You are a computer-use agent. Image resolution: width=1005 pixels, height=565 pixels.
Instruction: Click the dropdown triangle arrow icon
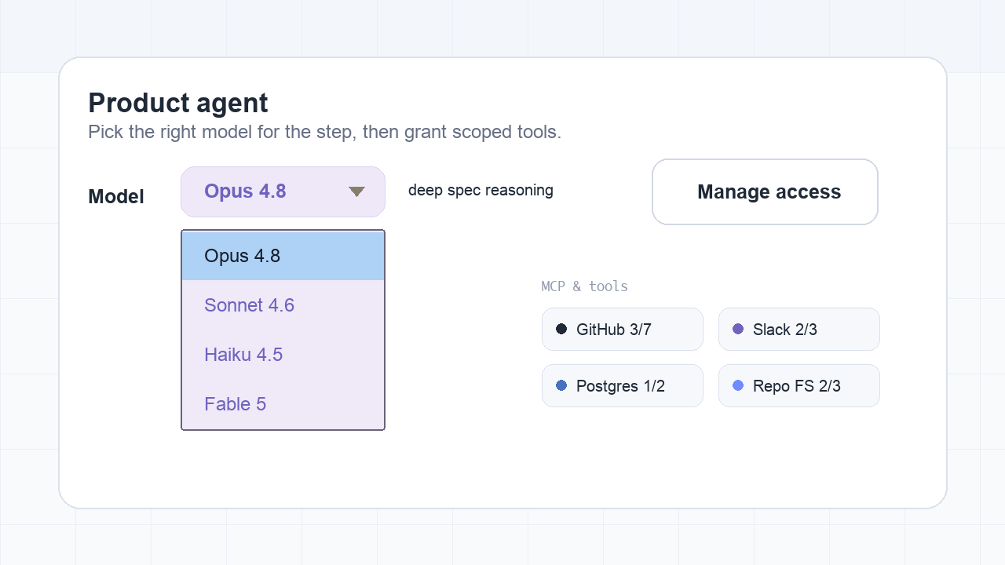pyautogui.click(x=357, y=191)
